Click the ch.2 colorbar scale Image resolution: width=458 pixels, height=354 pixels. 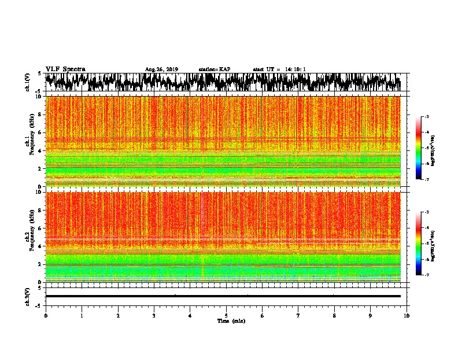418,244
